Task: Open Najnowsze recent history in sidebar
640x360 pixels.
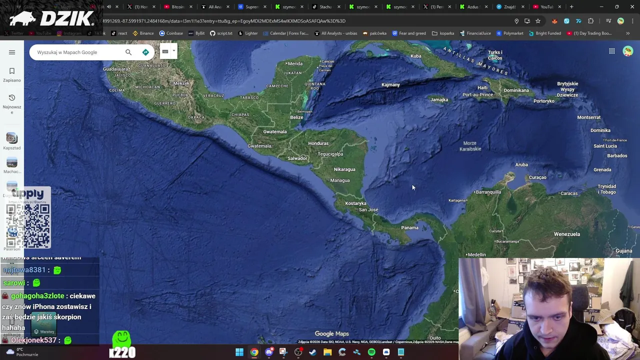Action: click(12, 104)
